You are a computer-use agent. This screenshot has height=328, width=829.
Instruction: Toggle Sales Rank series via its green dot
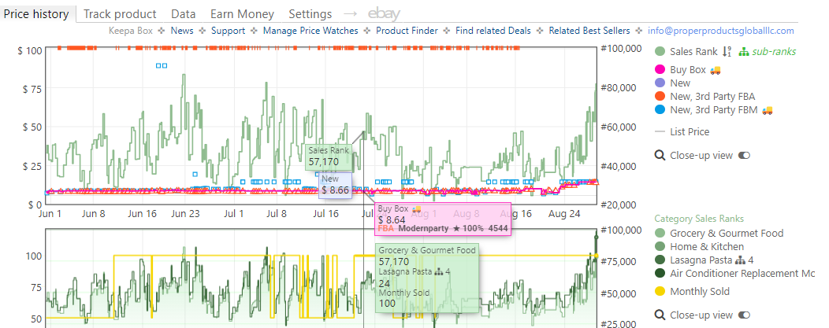click(660, 52)
